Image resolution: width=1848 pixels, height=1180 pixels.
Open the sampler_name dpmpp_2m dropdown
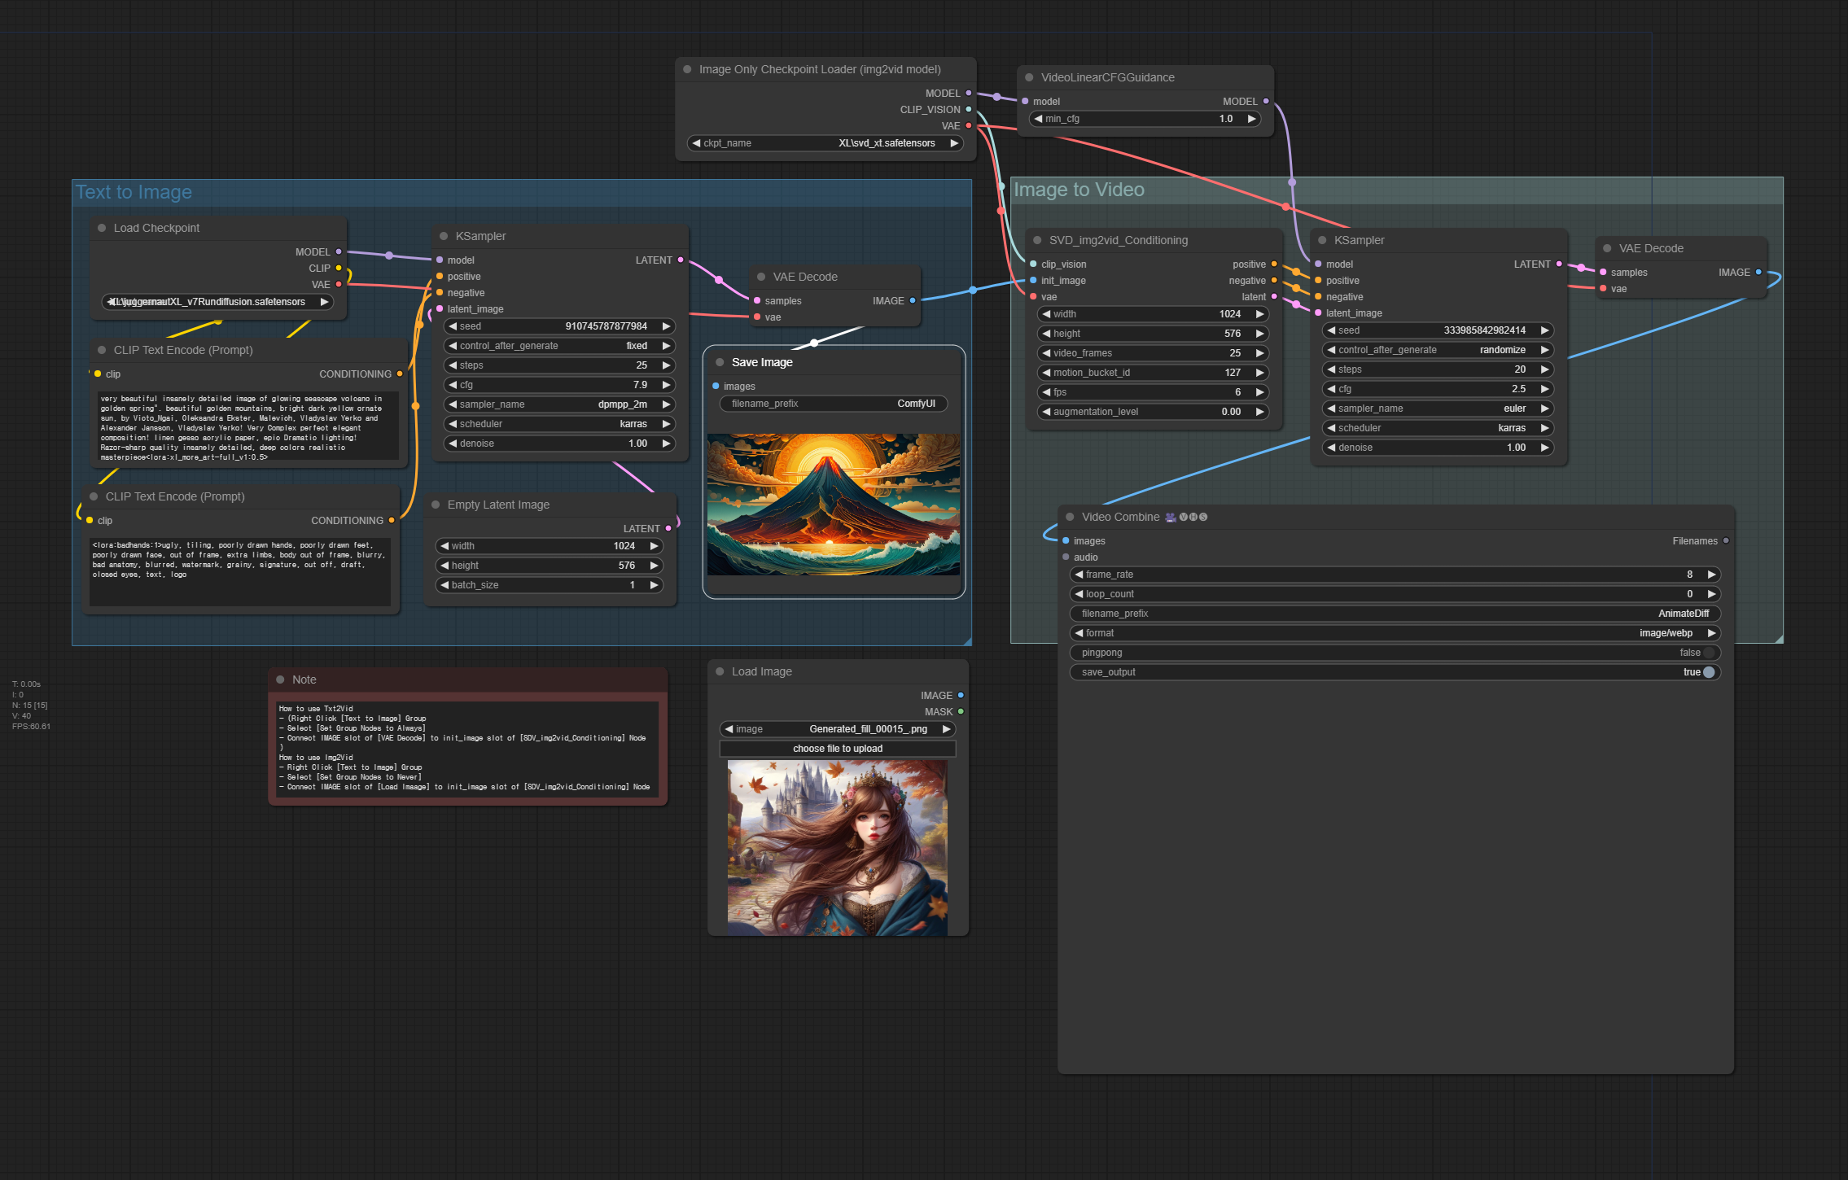[558, 404]
